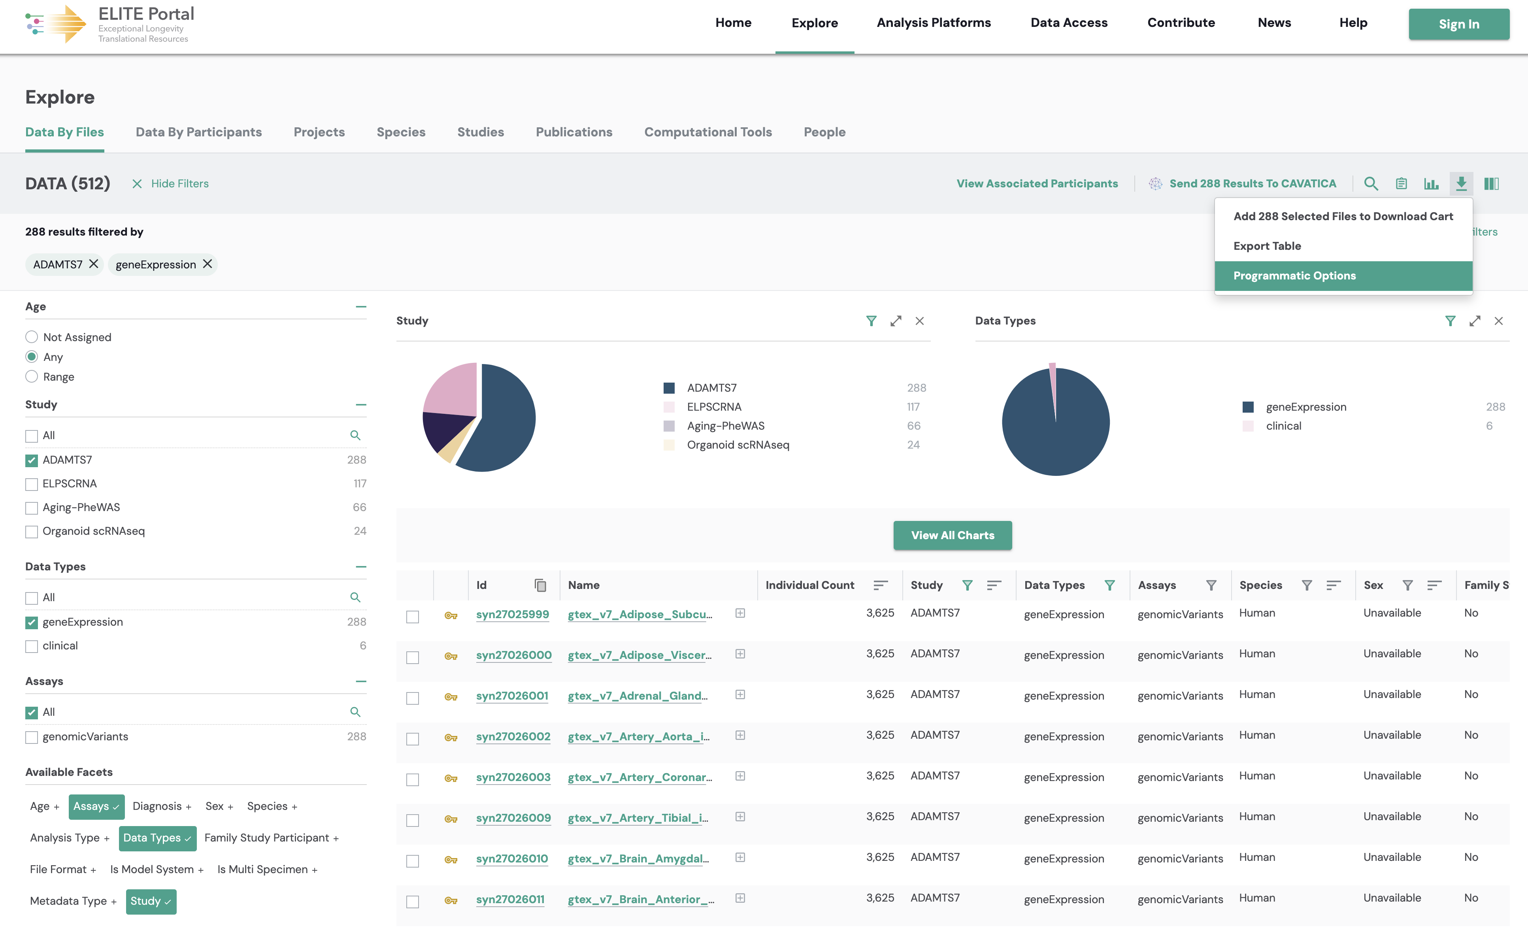Expand name cell for gtex_v7_Adrenal_Gland row
This screenshot has width=1528, height=932.
pos(740,694)
